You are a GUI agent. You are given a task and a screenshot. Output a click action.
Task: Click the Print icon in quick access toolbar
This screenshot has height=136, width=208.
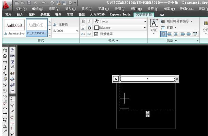coord(52,3)
